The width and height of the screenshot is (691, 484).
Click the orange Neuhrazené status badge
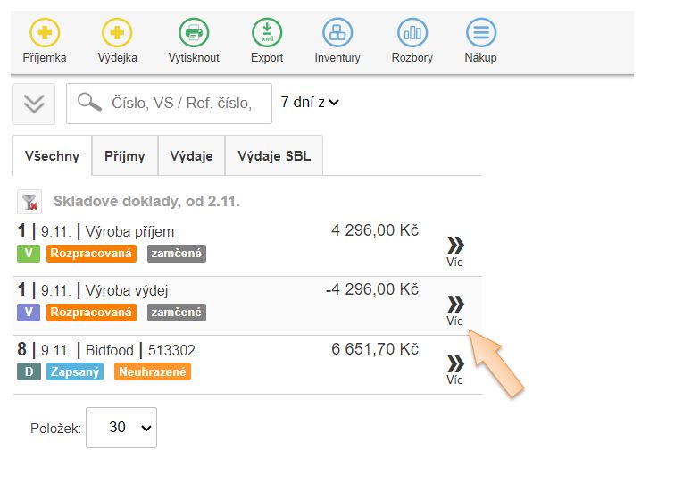pyautogui.click(x=152, y=371)
